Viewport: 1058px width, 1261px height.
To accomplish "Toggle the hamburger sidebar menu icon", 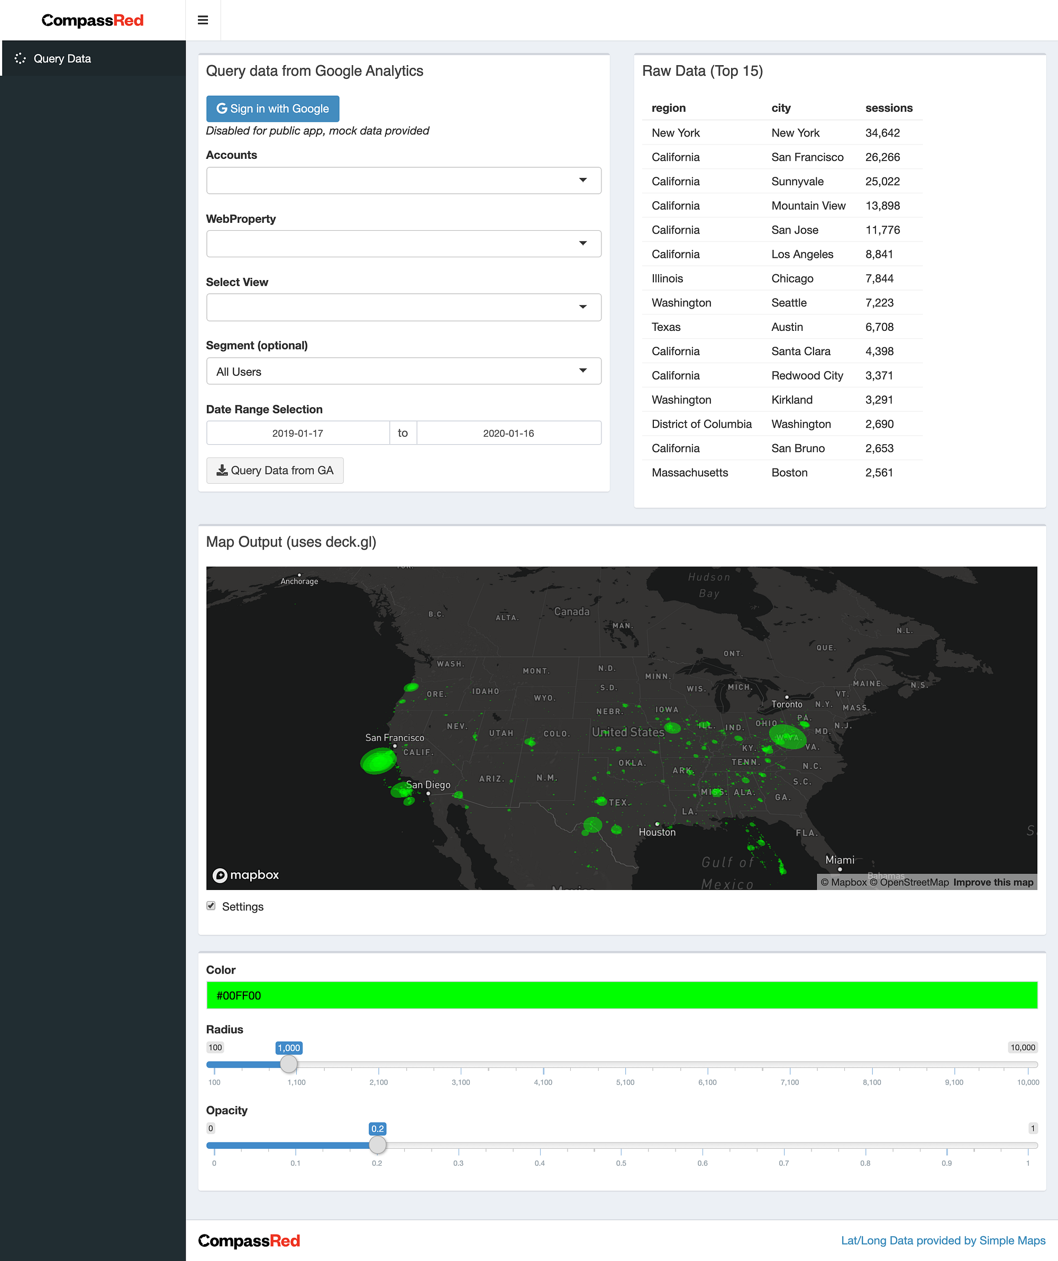I will point(203,20).
